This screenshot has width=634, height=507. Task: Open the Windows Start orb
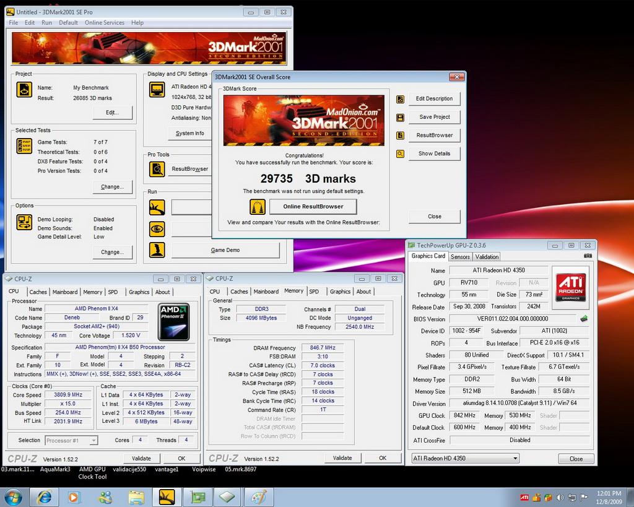[13, 497]
